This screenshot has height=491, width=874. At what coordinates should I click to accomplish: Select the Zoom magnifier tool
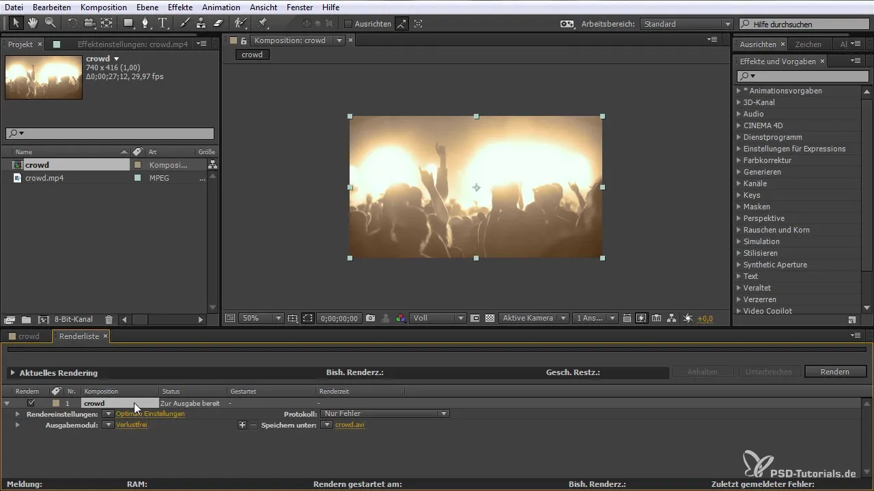pyautogui.click(x=50, y=23)
